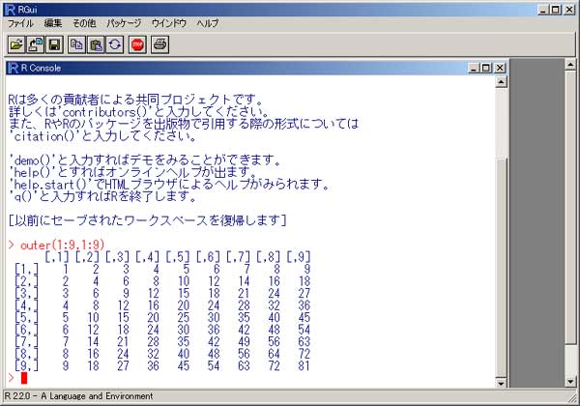The image size is (580, 406).
Task: Click row label [1,] in output
Action: (26, 269)
